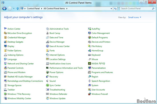Viewport: 157px width, 104px height.
Task: Click the Default Programs icon
Action: 89,37
